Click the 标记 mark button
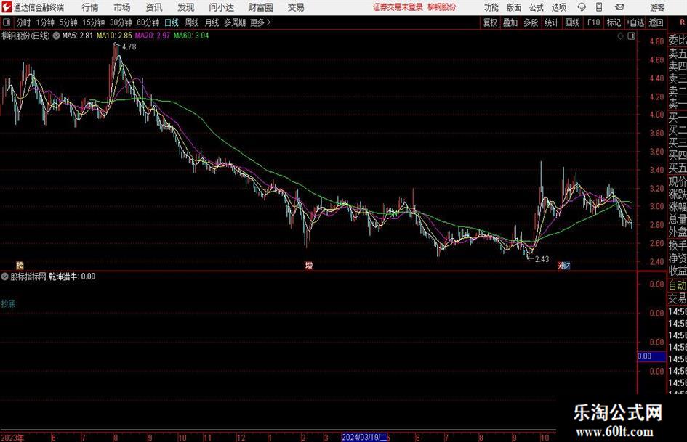This screenshot has width=687, height=442. pyautogui.click(x=614, y=22)
